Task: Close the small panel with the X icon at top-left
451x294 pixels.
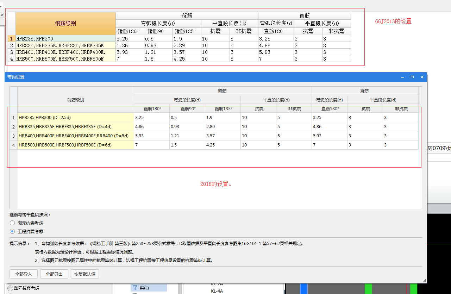Action: pos(2,15)
